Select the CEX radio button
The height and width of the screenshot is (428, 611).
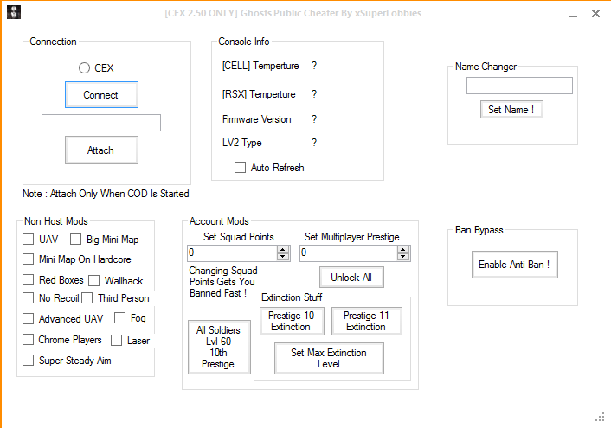(x=84, y=68)
